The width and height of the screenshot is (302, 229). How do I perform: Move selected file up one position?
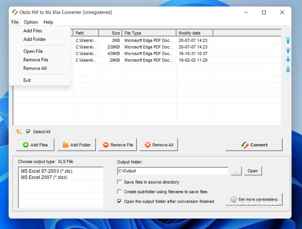click(x=288, y=50)
